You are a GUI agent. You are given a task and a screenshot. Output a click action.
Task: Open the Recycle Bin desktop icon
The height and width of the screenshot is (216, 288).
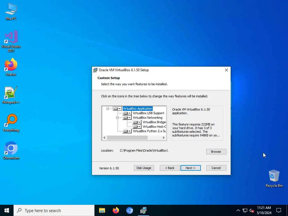274,179
